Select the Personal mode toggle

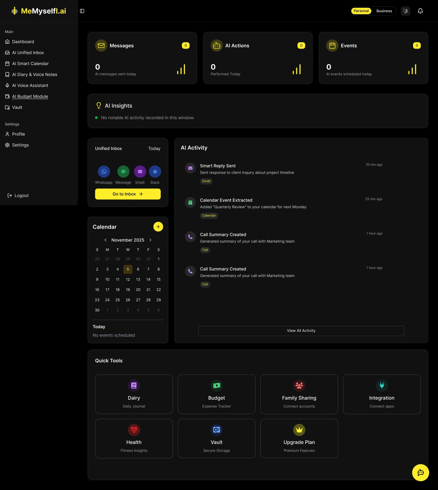(x=361, y=11)
